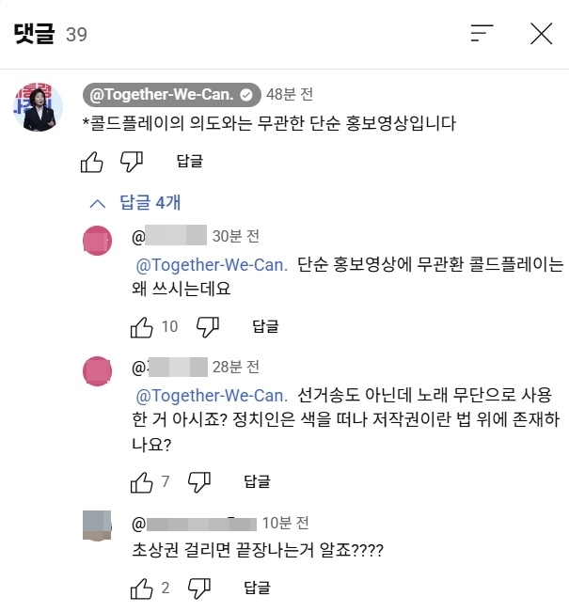Screen dimensions: 569x612
Task: Open @Together-We-Can. mention in 28분 전 reply
Action: pyautogui.click(x=213, y=394)
